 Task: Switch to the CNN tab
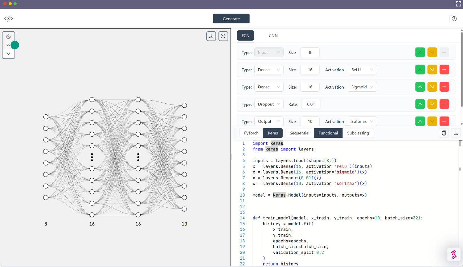pyautogui.click(x=273, y=36)
